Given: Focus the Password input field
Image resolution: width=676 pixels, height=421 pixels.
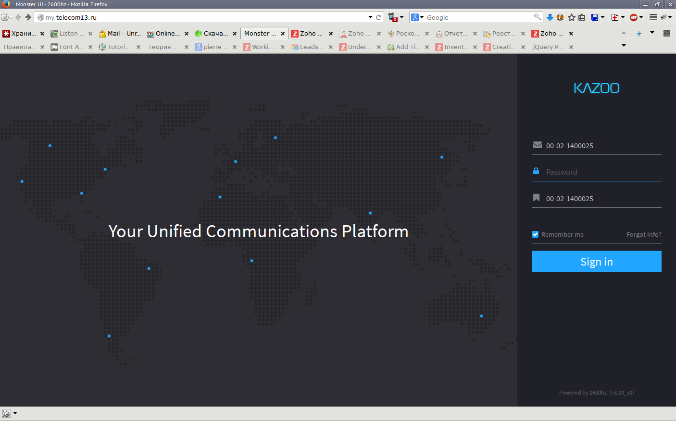Looking at the screenshot, I should 597,172.
